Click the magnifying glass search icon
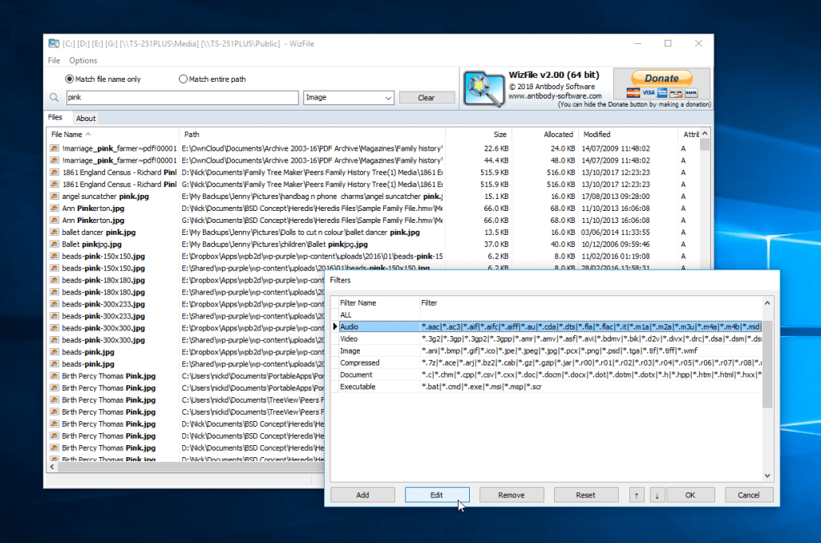 click(x=53, y=97)
